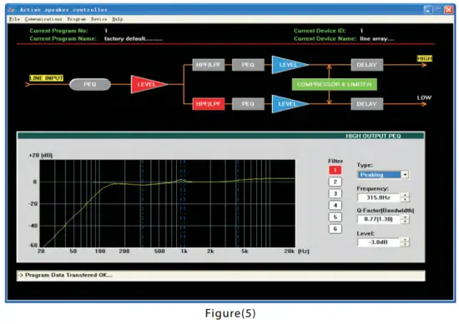Select the red low channel HPF/LPF block
Viewport: 459px width, 324px height.
click(x=209, y=104)
